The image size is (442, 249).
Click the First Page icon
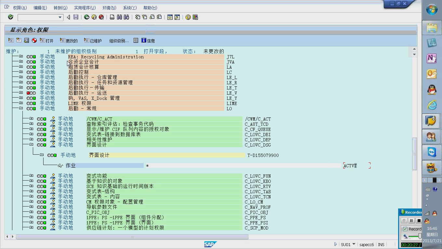(x=137, y=17)
